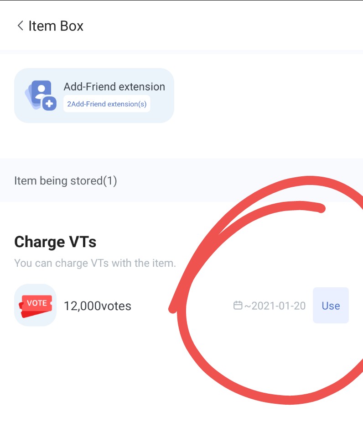Click the Add-Friend extension person icon
This screenshot has height=428, width=363.
tap(42, 92)
